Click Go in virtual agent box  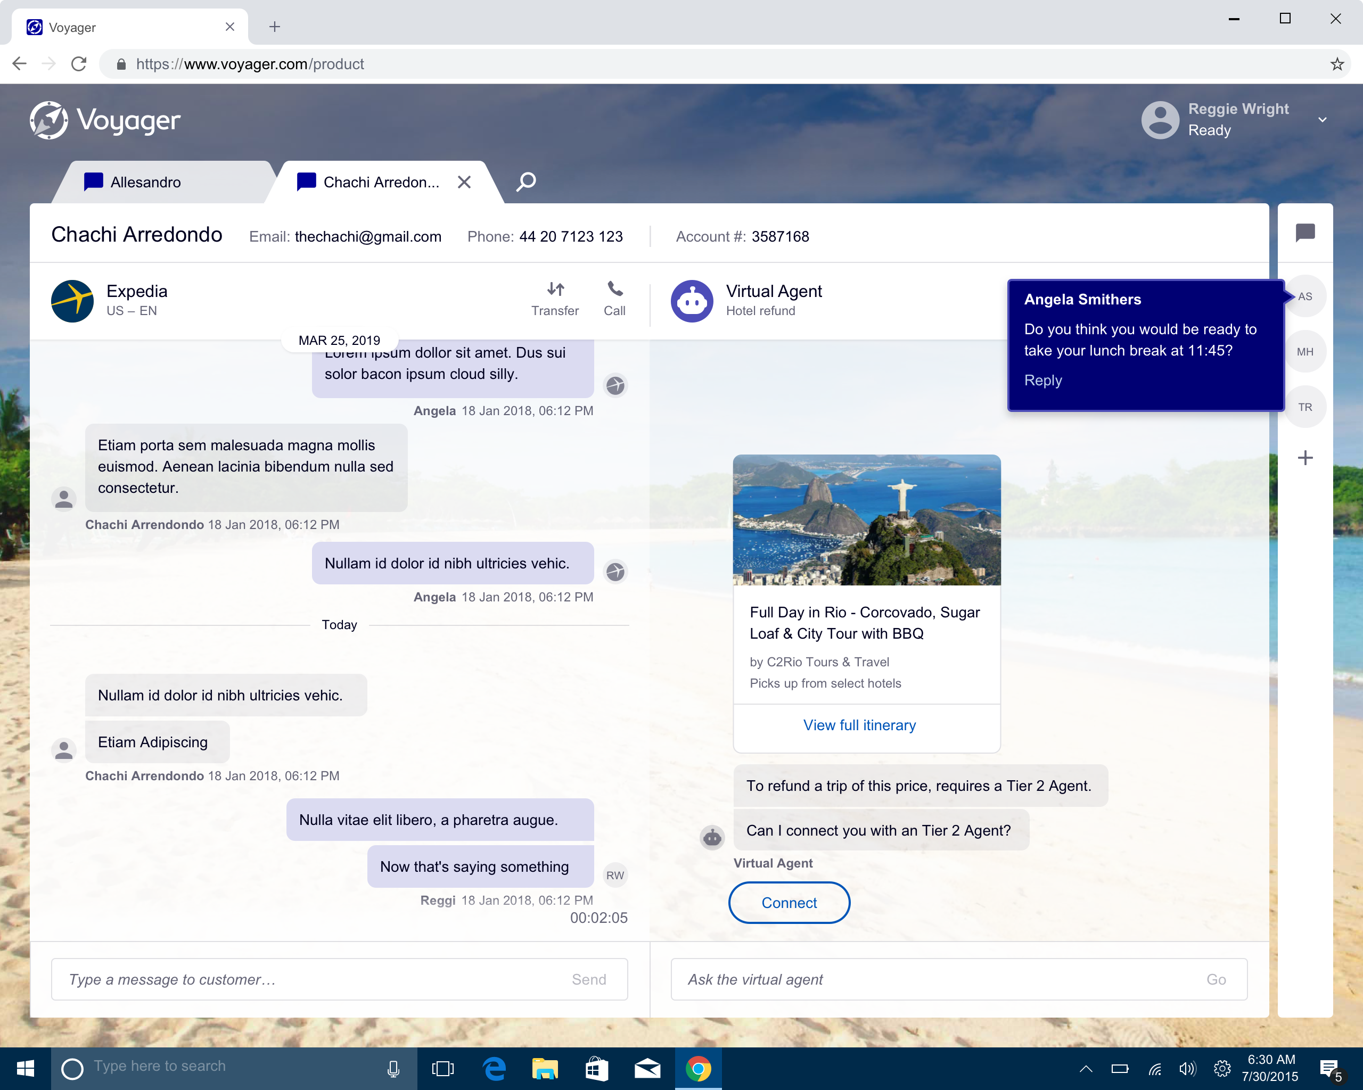[x=1216, y=979]
